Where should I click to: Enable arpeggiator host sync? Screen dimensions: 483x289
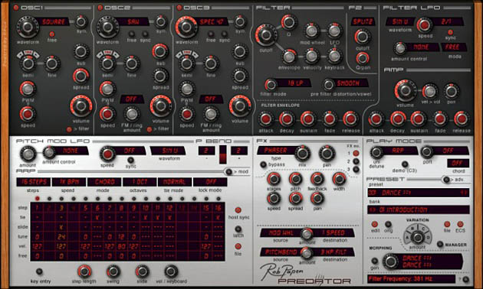pos(238,210)
